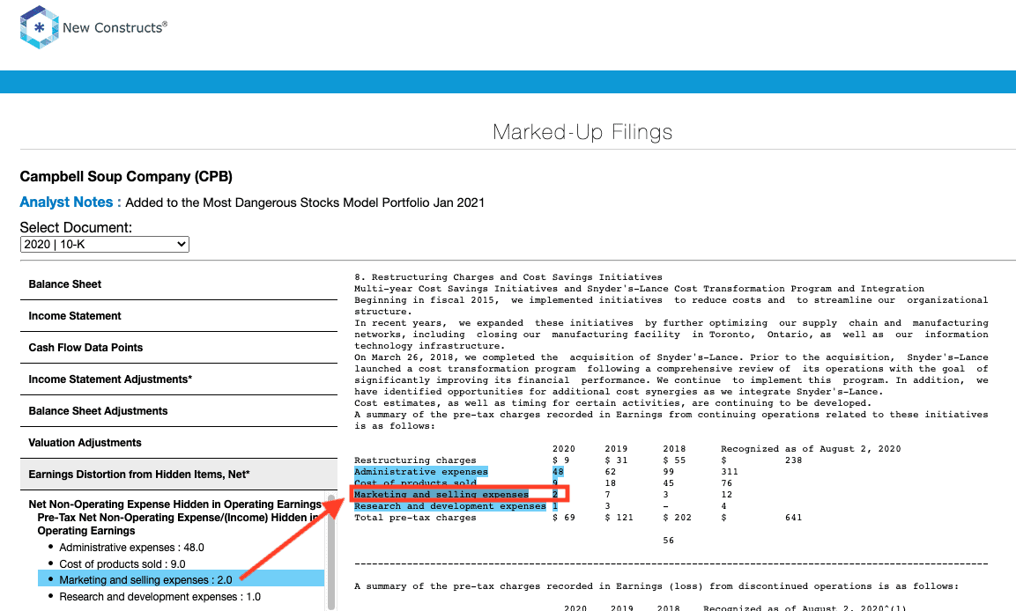This screenshot has height=611, width=1016.
Task: Open the Balance Sheet Adjustments section
Action: 179,411
